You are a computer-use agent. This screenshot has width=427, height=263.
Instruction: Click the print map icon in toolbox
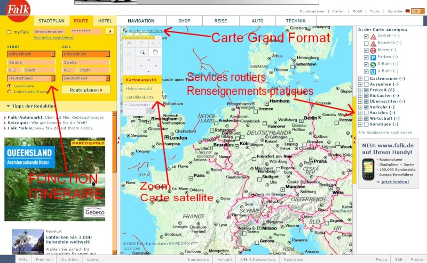pos(129,54)
